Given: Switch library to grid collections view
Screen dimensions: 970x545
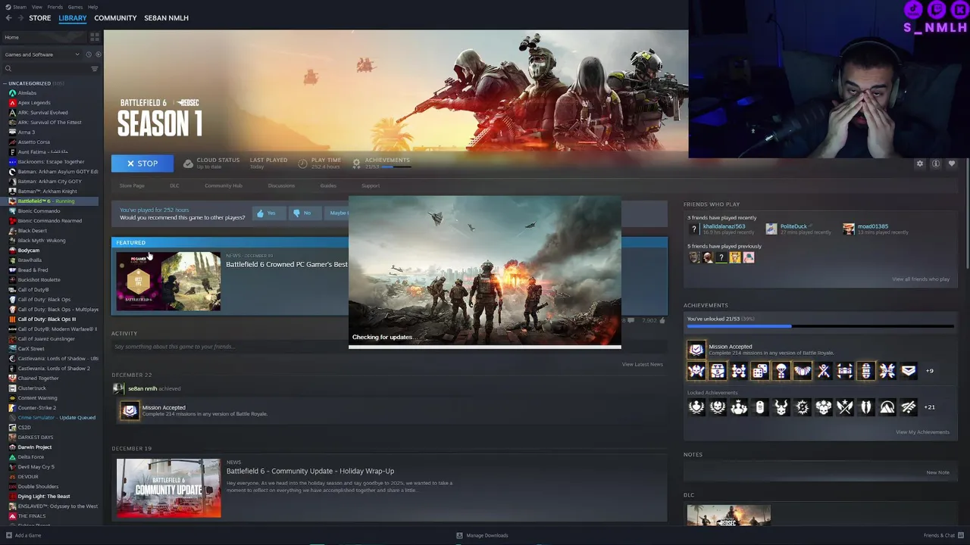Looking at the screenshot, I should coord(95,37).
